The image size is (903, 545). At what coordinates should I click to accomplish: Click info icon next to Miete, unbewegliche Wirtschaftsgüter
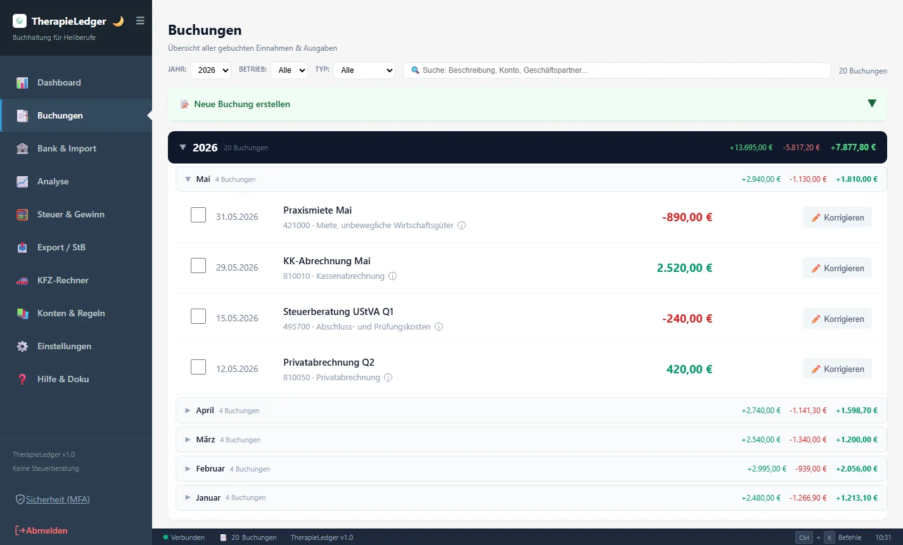tap(462, 226)
